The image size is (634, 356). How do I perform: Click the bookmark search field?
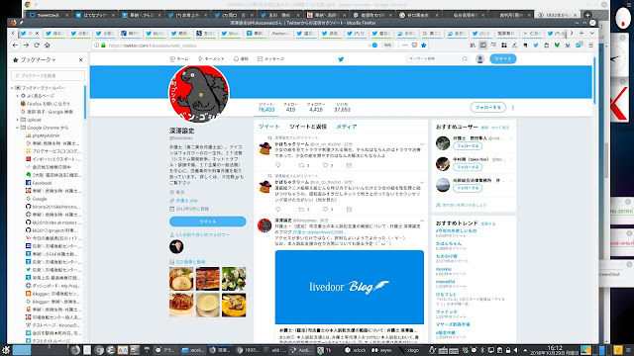pos(49,75)
